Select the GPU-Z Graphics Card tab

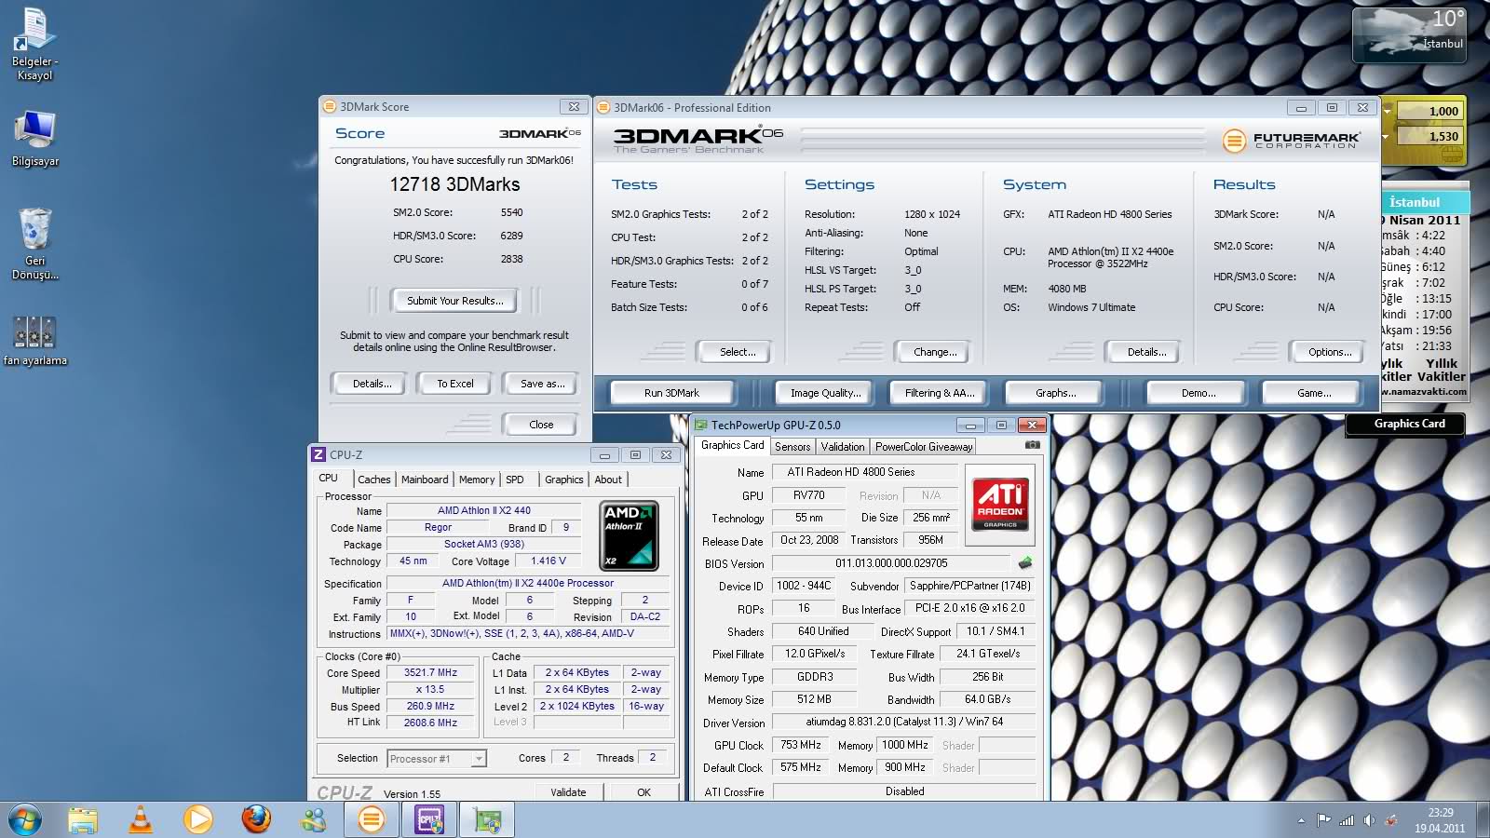[733, 446]
